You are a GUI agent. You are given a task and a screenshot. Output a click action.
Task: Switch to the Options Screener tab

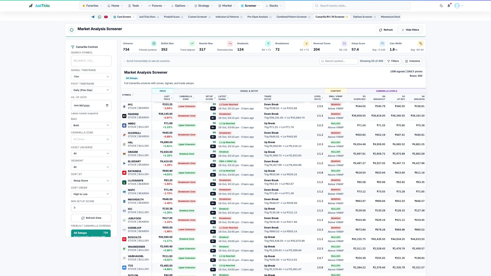point(364,17)
